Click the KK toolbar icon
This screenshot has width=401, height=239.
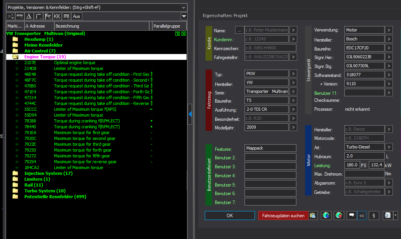(x=57, y=16)
